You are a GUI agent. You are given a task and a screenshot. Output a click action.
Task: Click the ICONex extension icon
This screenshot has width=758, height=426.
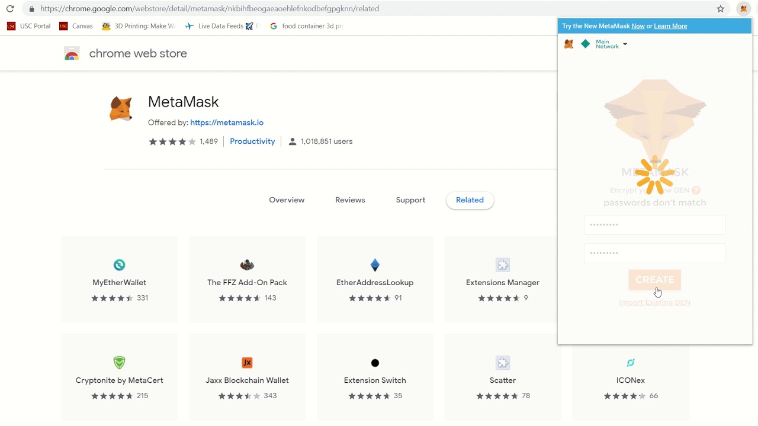click(631, 363)
